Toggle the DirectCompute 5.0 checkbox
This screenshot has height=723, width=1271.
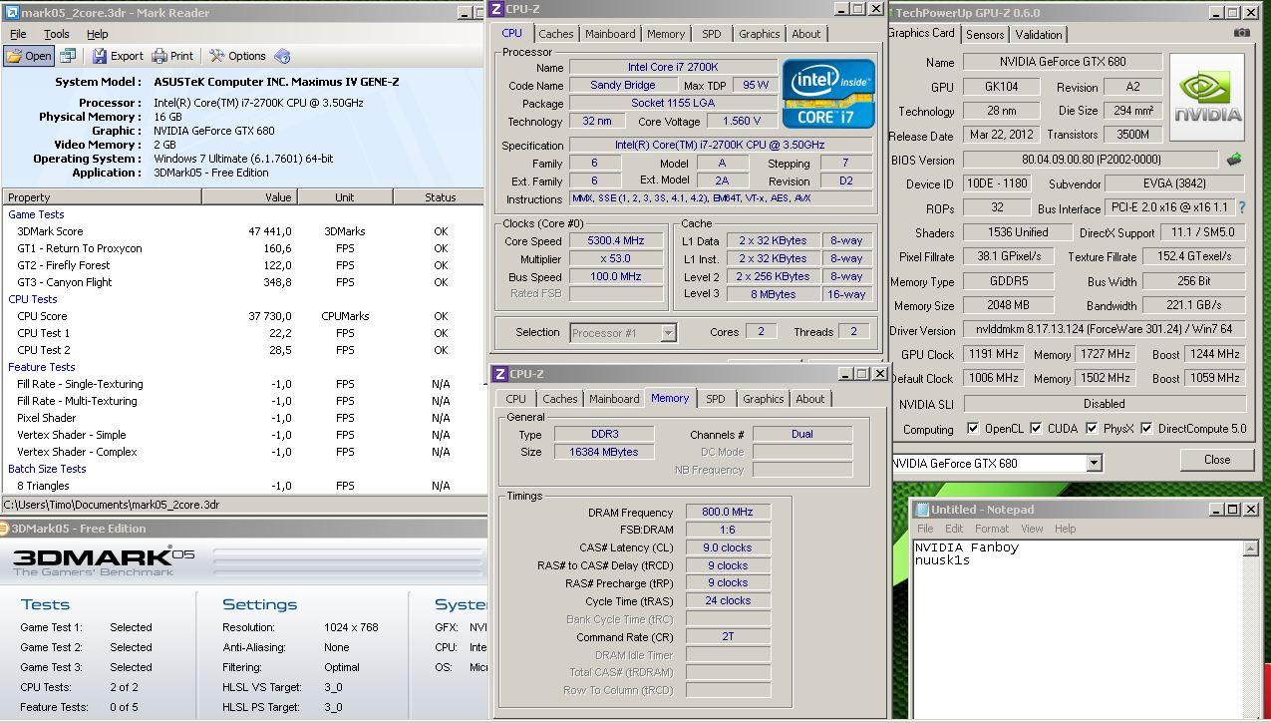(x=1146, y=429)
